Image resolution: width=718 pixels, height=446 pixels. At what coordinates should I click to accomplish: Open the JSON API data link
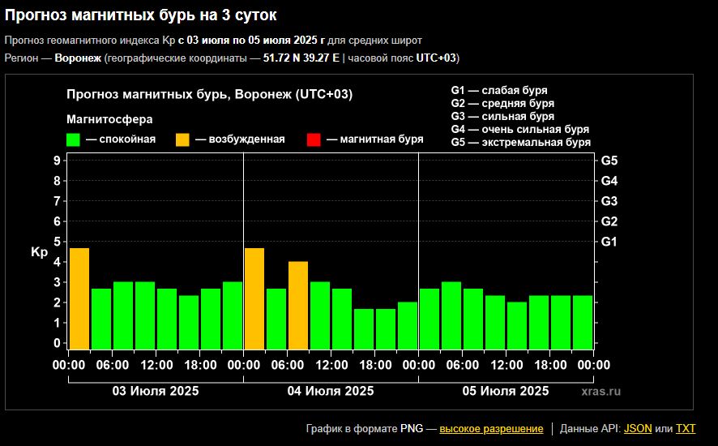(x=638, y=428)
